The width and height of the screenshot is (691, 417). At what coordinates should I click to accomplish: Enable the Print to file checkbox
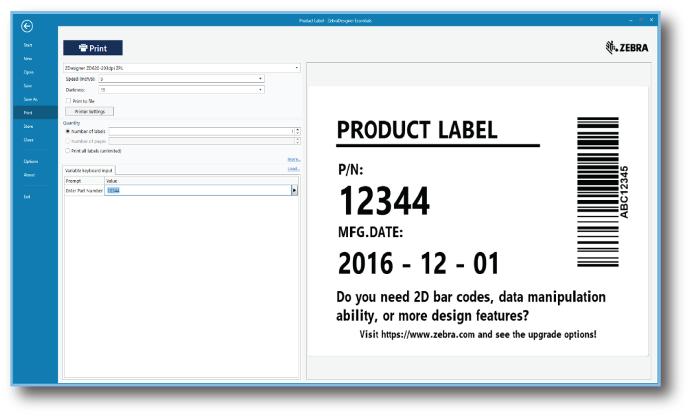click(68, 101)
